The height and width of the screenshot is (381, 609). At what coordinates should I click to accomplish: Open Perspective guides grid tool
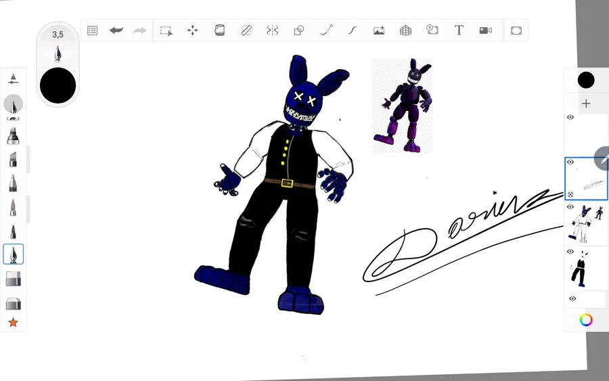click(x=405, y=30)
